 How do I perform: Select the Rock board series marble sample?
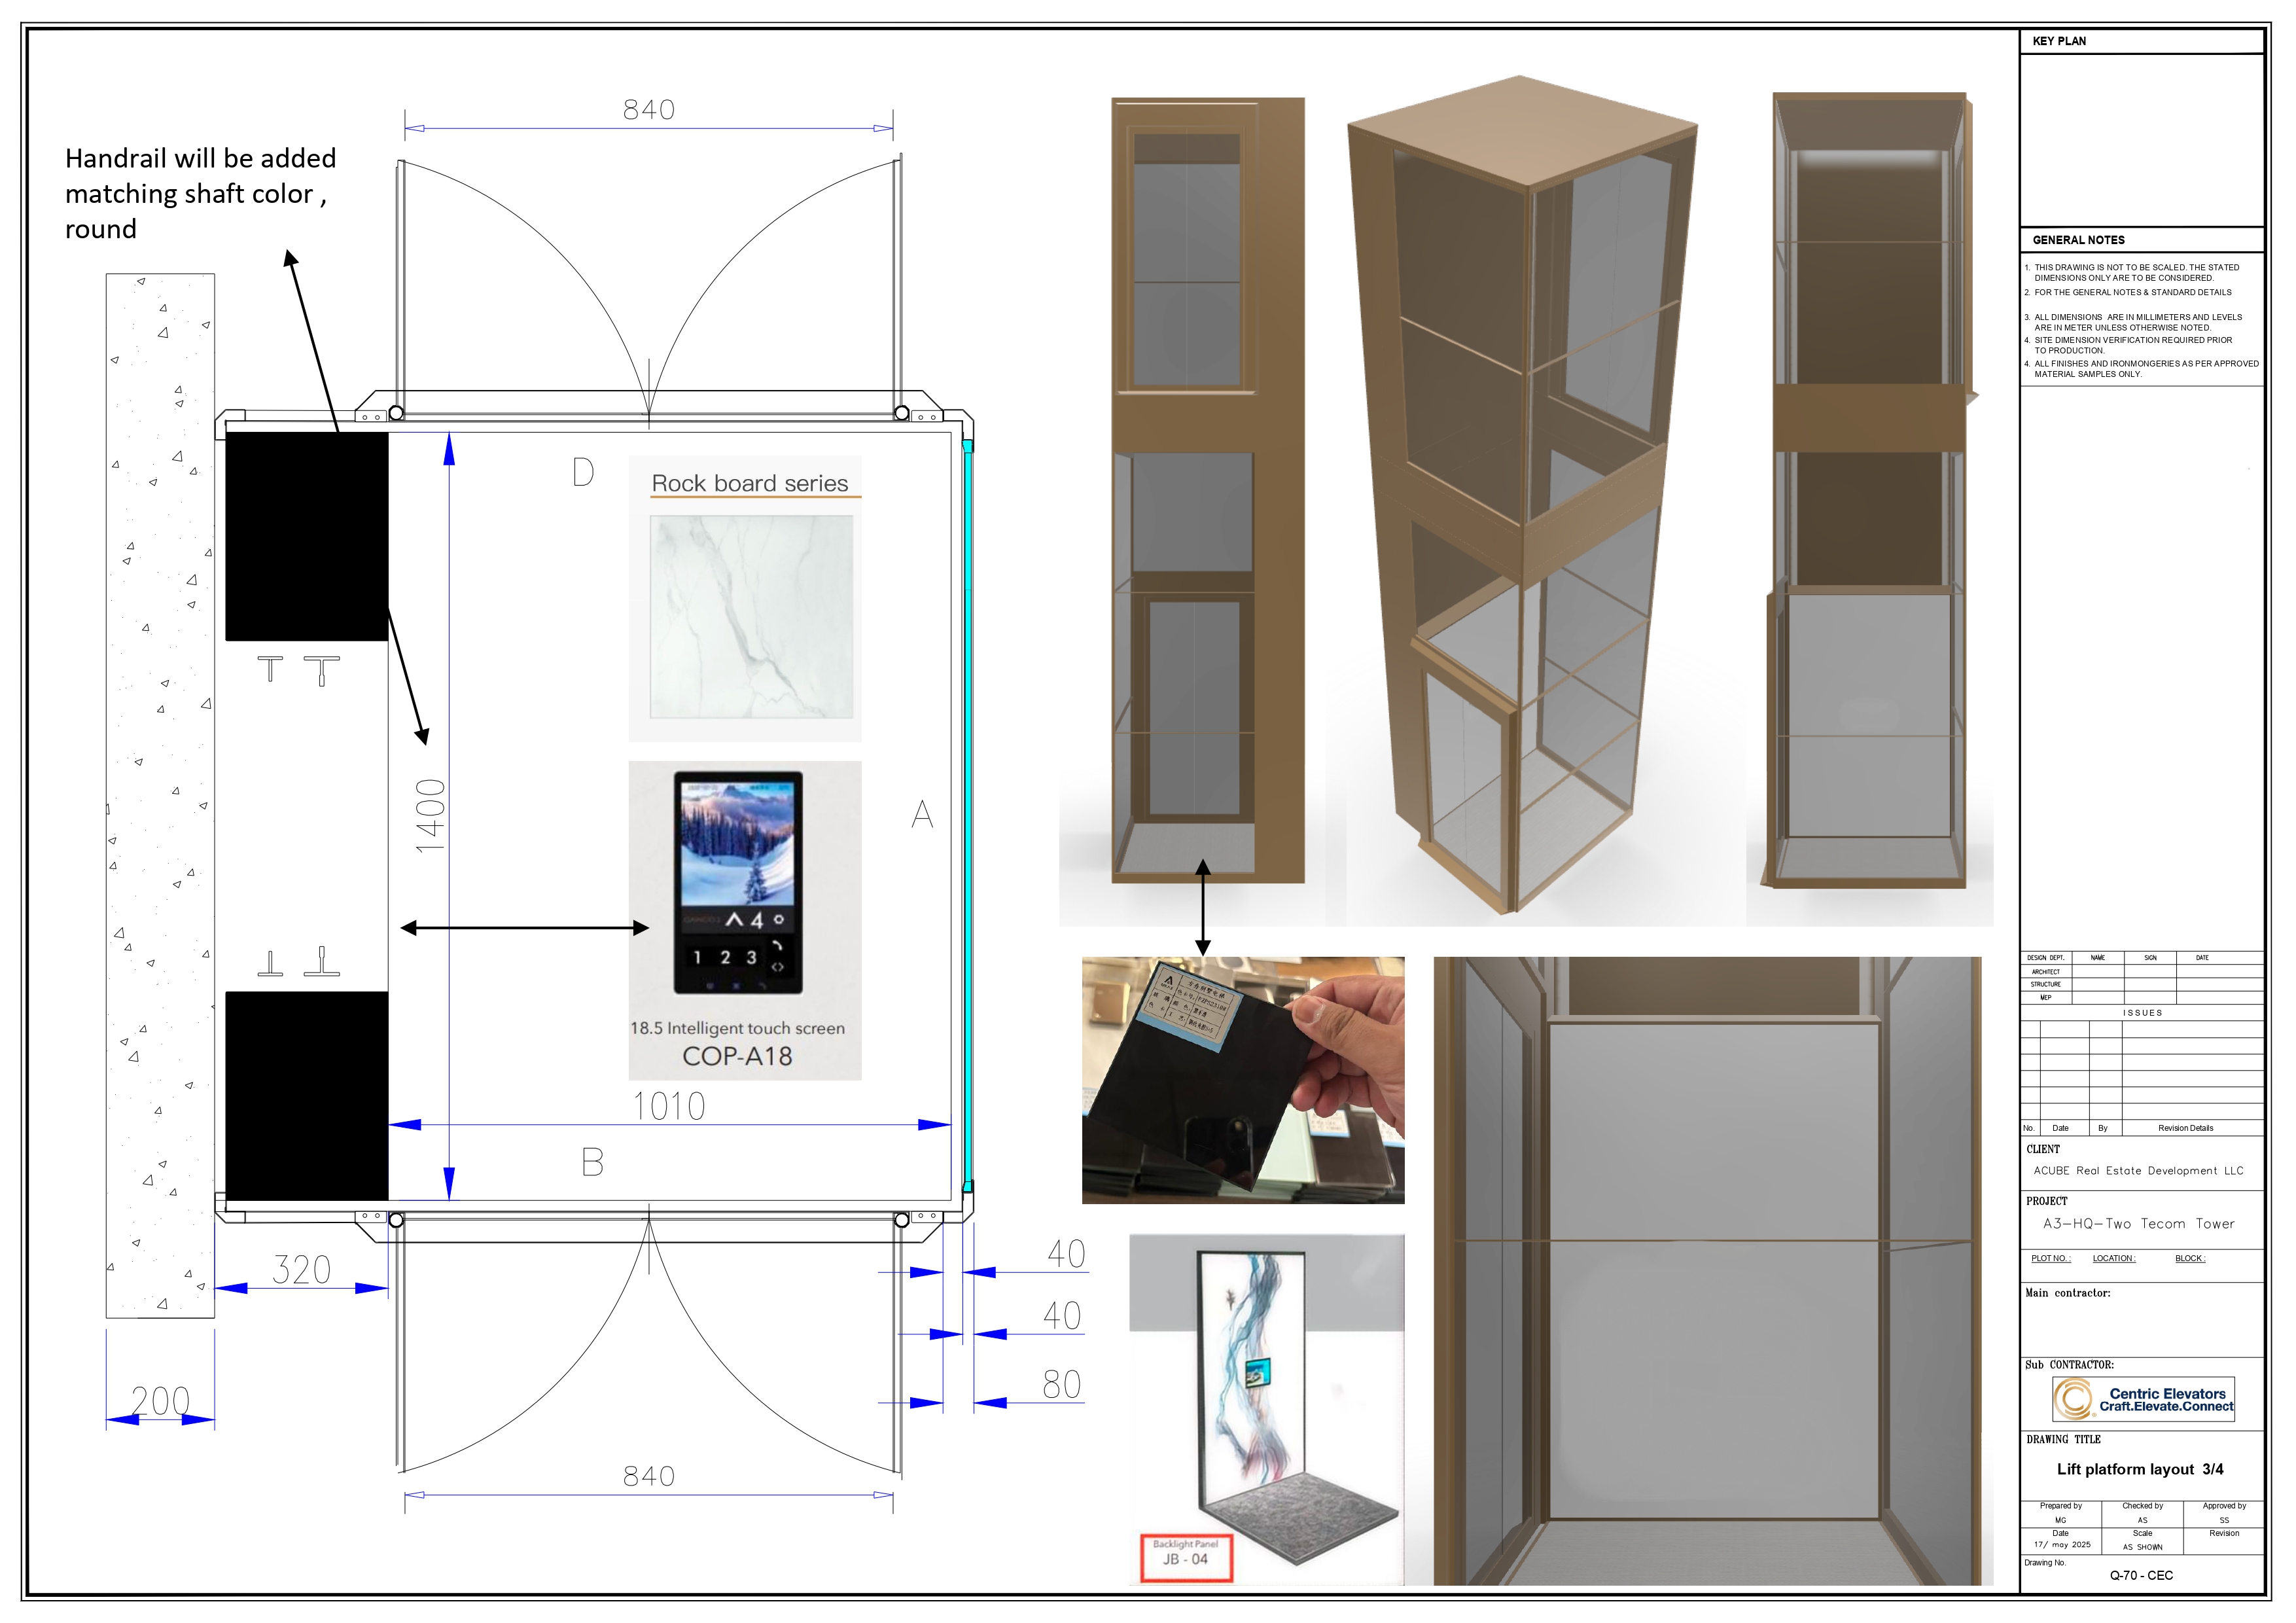tap(751, 616)
